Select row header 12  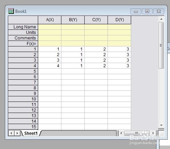click(23, 110)
